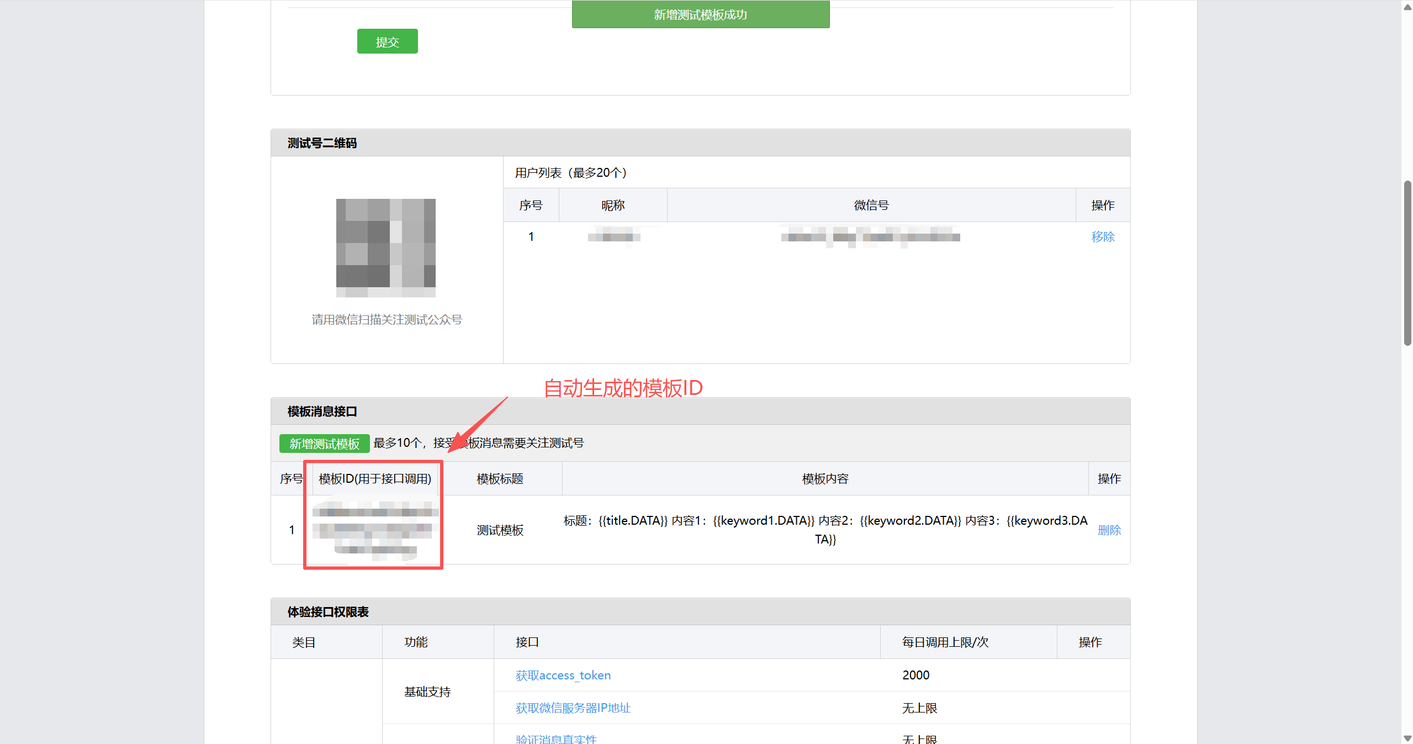This screenshot has height=744, width=1413.
Task: Click the 微信号 column header
Action: (x=871, y=205)
